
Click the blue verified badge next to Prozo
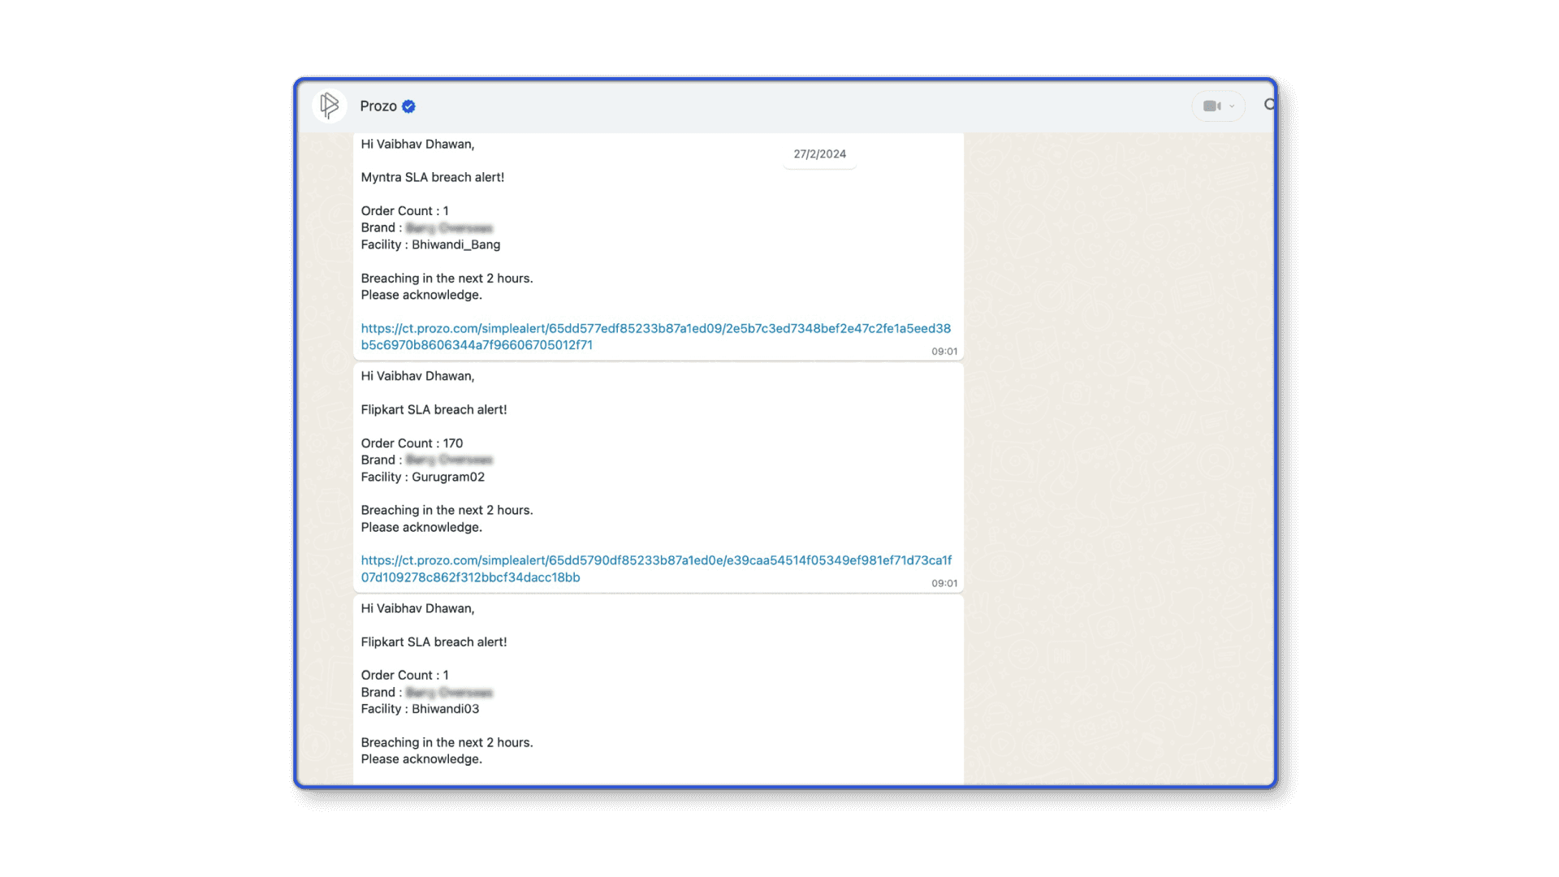409,106
